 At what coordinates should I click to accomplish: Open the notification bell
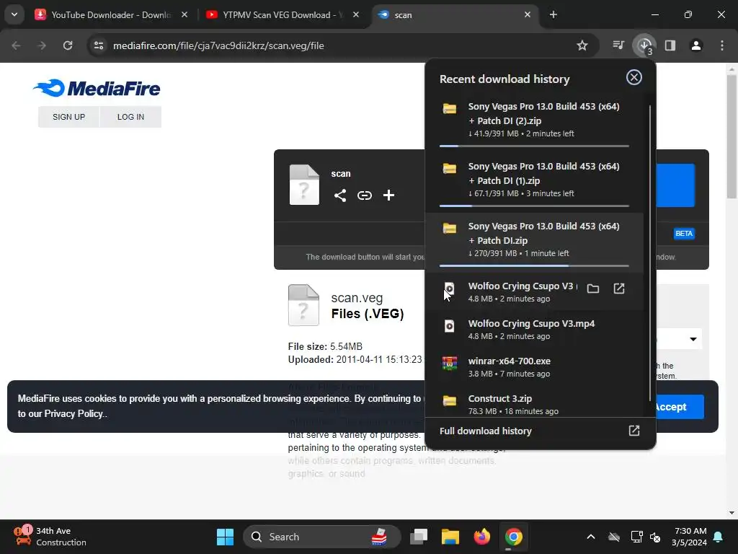point(719,537)
